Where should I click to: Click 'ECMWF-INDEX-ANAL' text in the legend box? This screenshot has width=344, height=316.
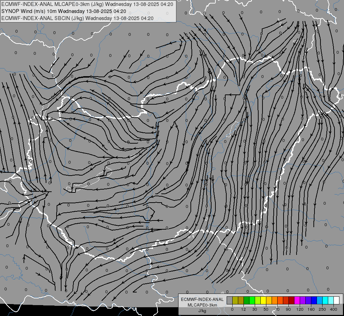pos(202,299)
